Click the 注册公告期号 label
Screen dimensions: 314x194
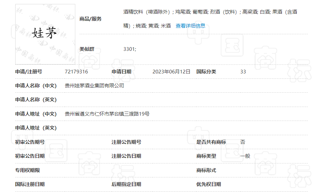coord(126,142)
